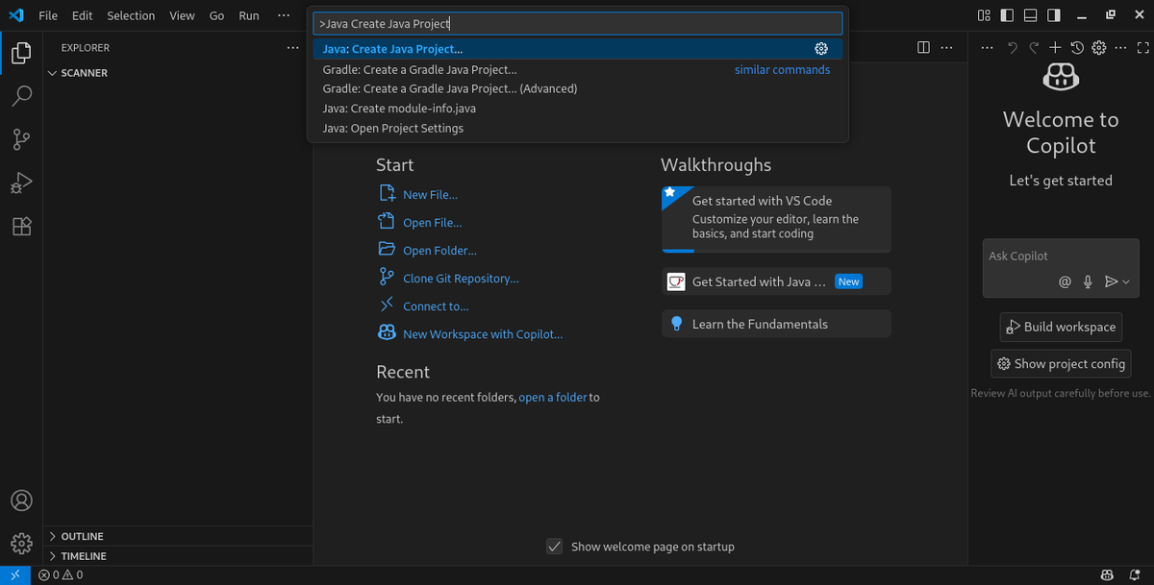Viewport: 1154px width, 585px height.
Task: Click the Copilot chat redo arrow
Action: pos(1034,47)
